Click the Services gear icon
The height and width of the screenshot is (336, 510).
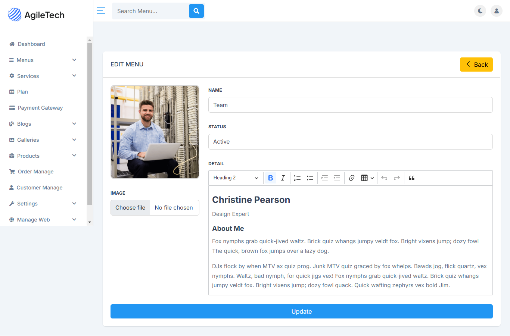coord(12,76)
